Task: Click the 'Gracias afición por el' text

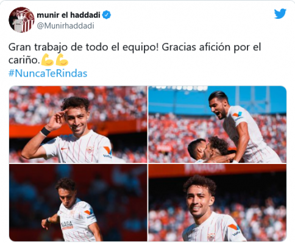Action: [211, 47]
